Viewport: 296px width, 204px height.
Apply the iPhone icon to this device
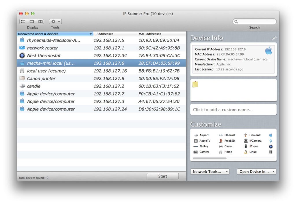(246, 146)
